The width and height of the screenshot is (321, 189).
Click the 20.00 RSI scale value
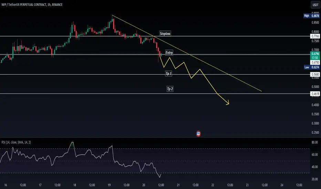point(315,179)
